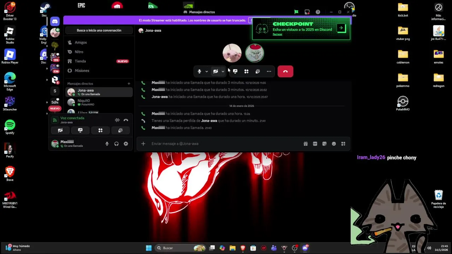The image size is (452, 254).
Task: Select Niquit0 direct message
Action: point(99,102)
